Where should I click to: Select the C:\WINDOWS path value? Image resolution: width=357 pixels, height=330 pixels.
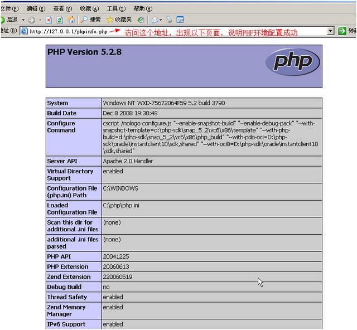[120, 188]
